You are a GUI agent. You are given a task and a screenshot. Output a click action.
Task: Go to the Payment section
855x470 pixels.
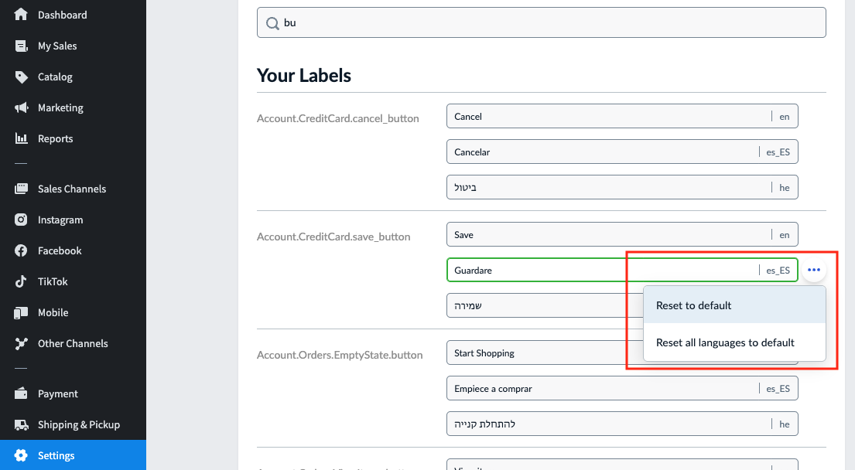click(x=58, y=393)
